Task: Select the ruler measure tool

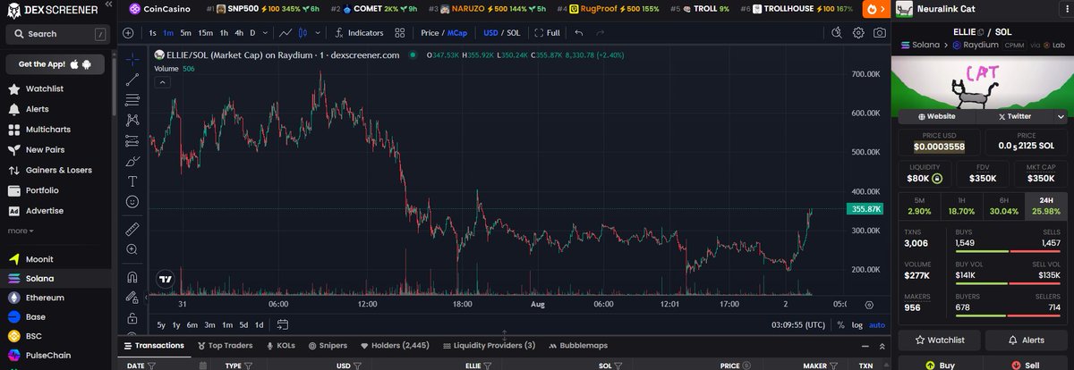Action: 132,229
